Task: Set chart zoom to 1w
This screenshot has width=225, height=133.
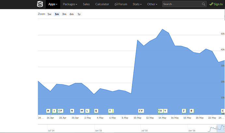Action: 49,14
